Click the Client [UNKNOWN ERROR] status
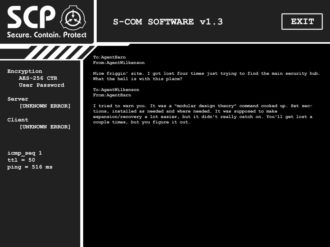This screenshot has width=330, height=247. tap(45, 127)
